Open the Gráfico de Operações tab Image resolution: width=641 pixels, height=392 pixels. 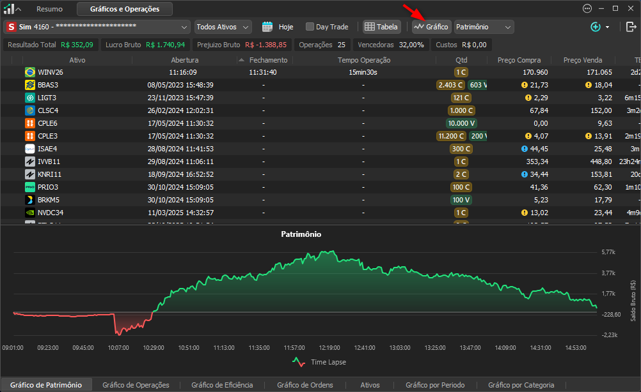(x=136, y=384)
